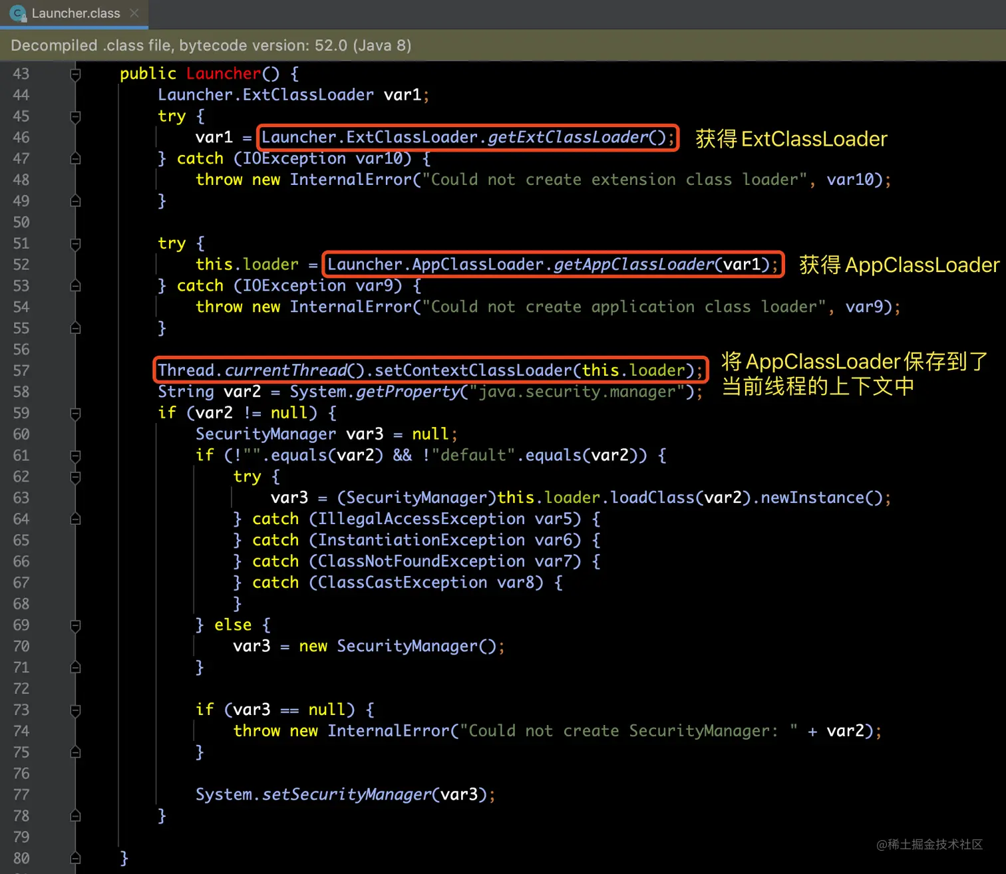Viewport: 1006px width, 874px height.
Task: Collapse the if block fold at line 61
Action: click(75, 456)
